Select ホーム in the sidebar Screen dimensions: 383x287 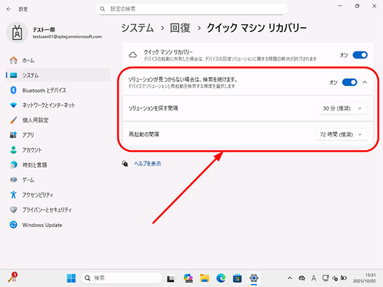(x=58, y=60)
